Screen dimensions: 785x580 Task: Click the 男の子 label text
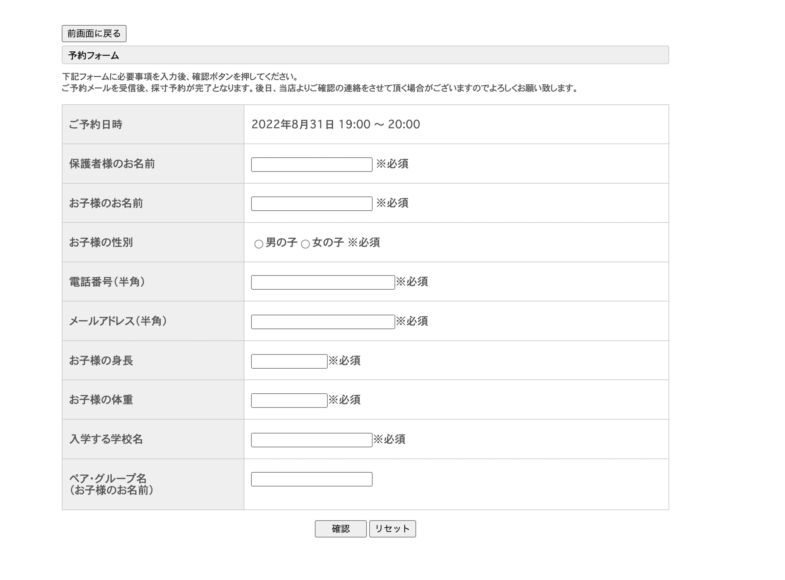(x=281, y=243)
